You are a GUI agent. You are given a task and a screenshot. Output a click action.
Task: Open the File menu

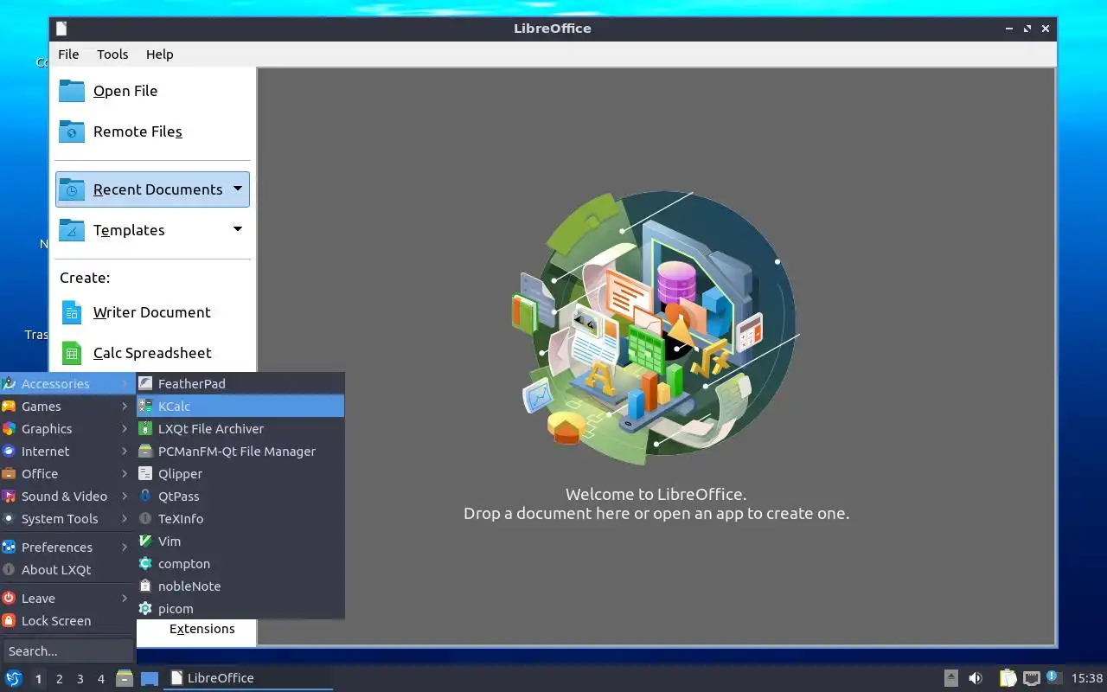point(68,54)
